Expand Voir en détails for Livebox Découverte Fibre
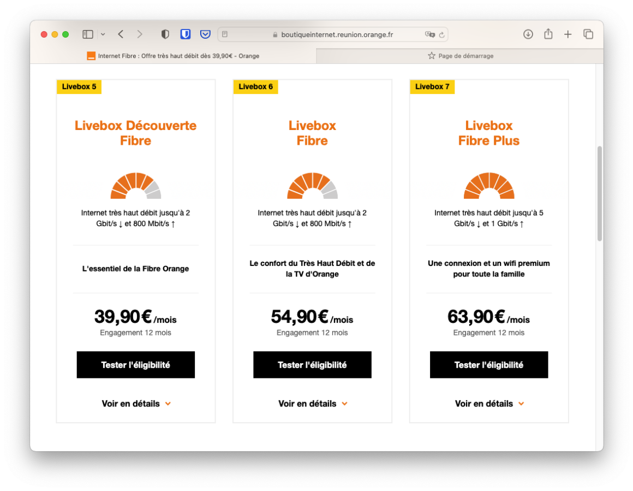 click(x=135, y=404)
